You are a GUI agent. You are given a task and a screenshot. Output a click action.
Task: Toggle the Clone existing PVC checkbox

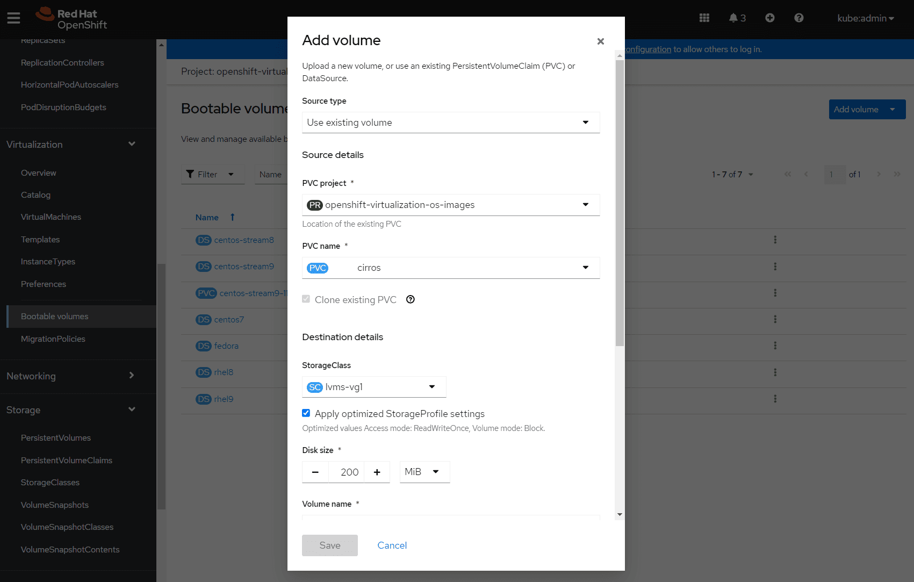pos(306,299)
